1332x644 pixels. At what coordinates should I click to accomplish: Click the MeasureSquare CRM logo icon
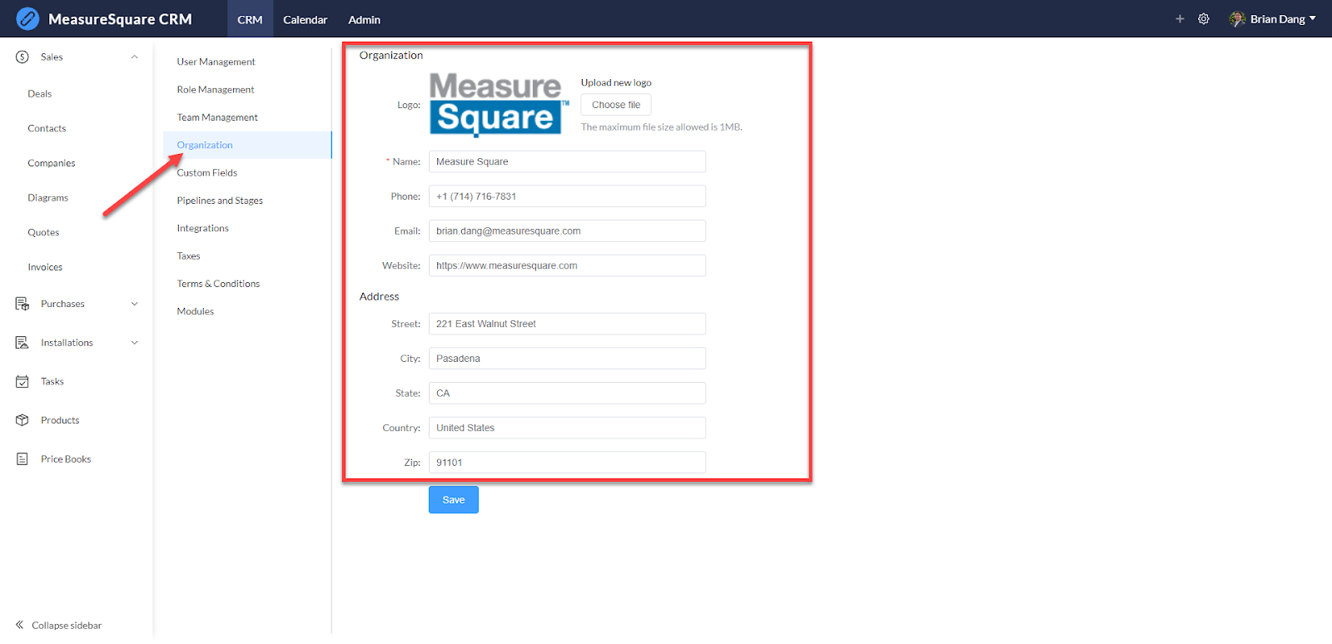(27, 18)
